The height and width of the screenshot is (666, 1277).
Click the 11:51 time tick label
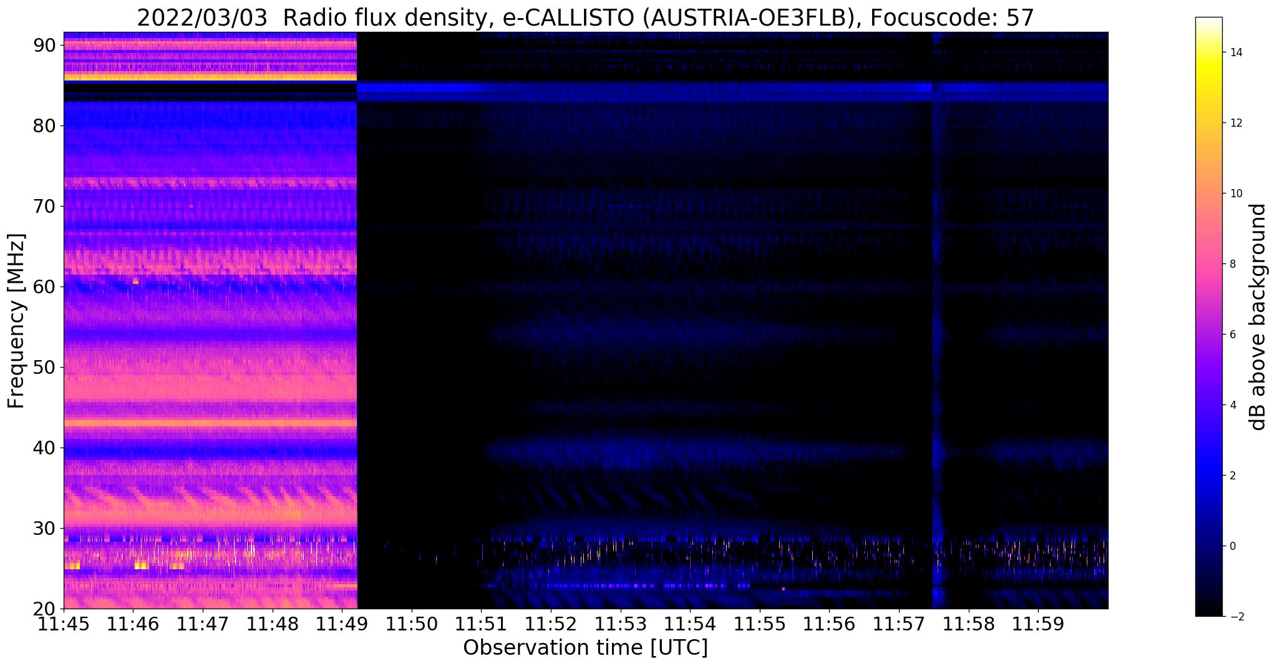[481, 624]
